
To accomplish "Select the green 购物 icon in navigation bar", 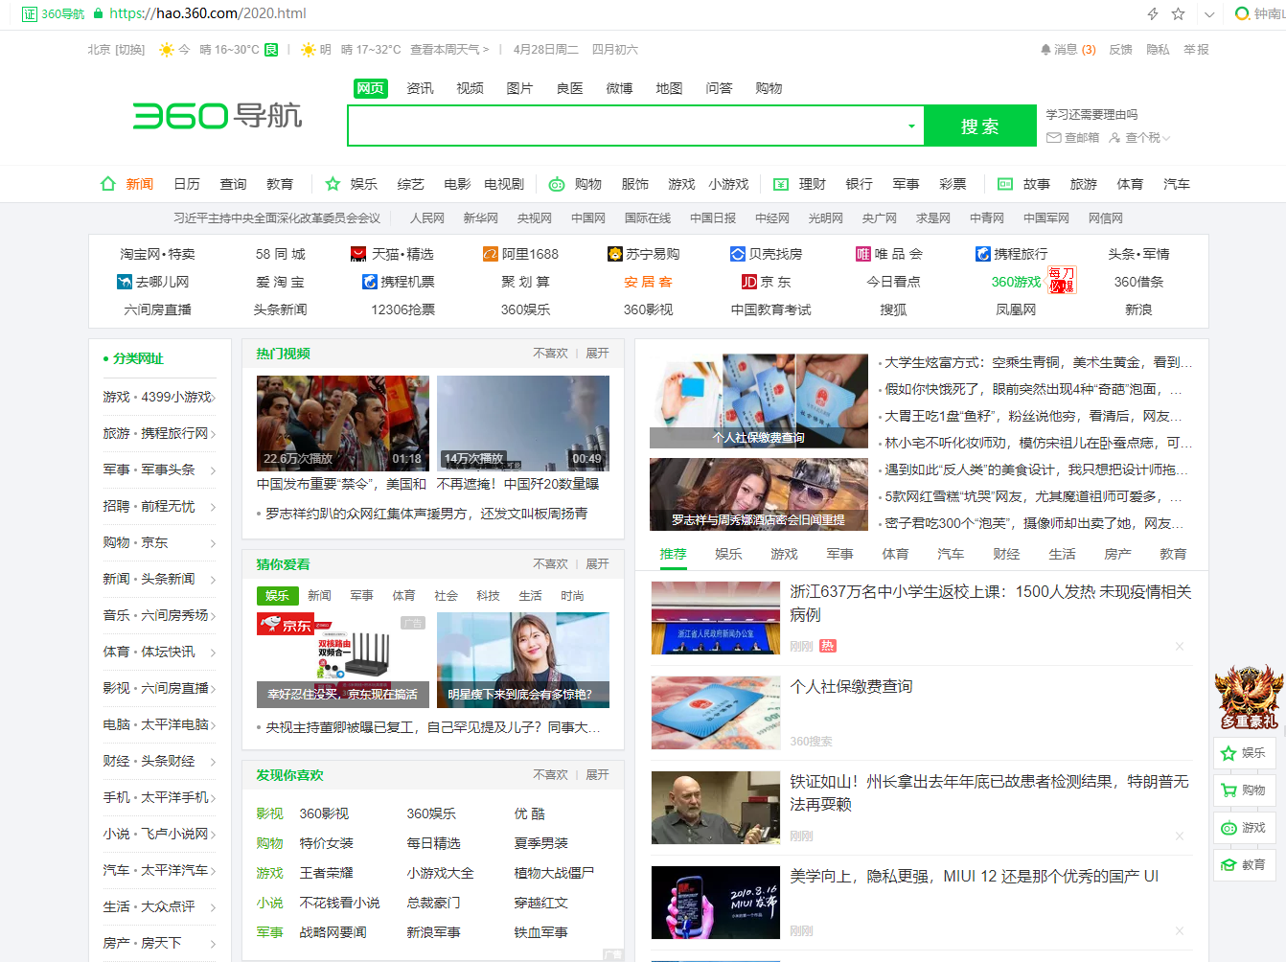I will pos(556,183).
